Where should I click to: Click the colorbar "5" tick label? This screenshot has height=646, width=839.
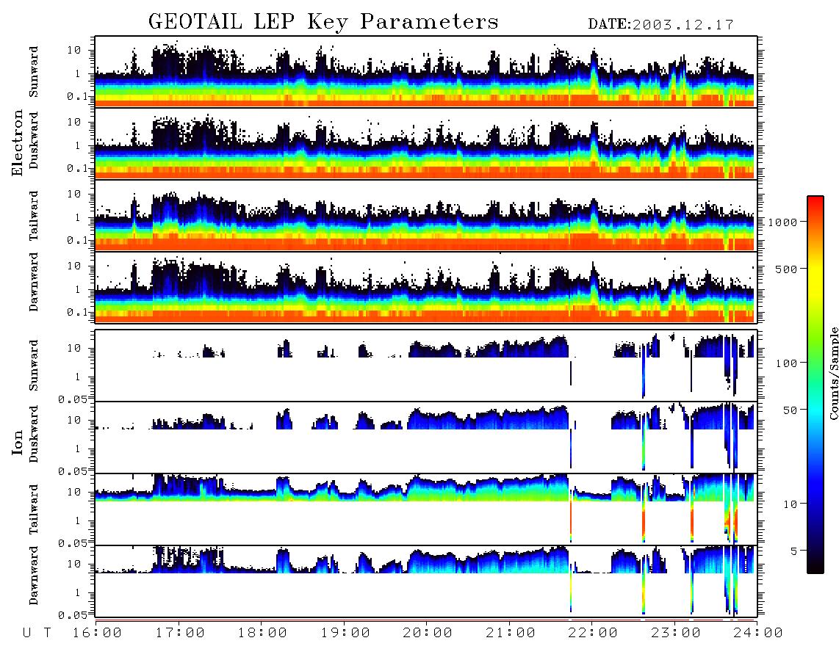point(793,551)
